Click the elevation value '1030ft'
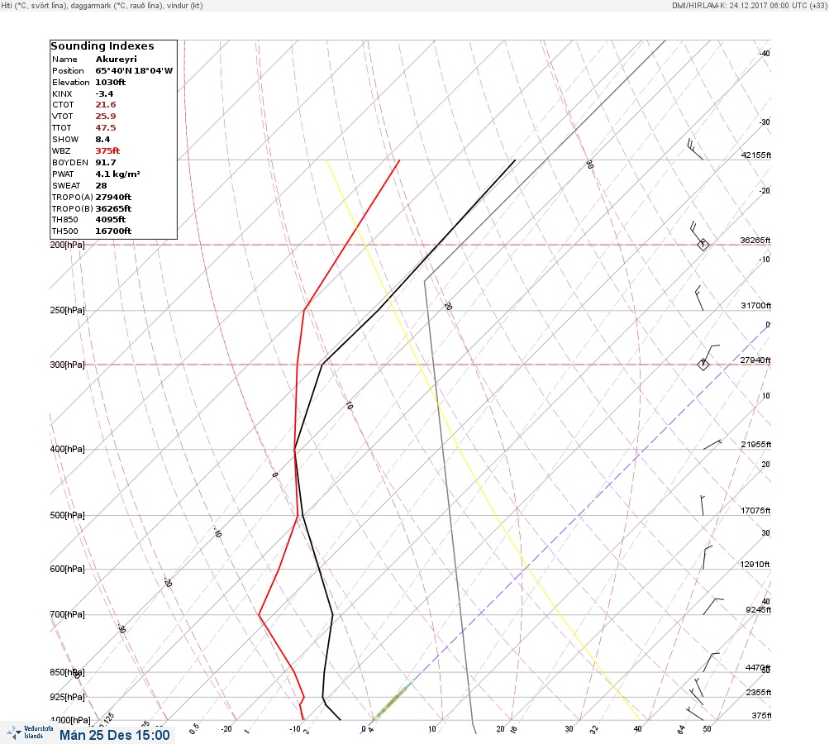This screenshot has height=744, width=829. coord(110,83)
